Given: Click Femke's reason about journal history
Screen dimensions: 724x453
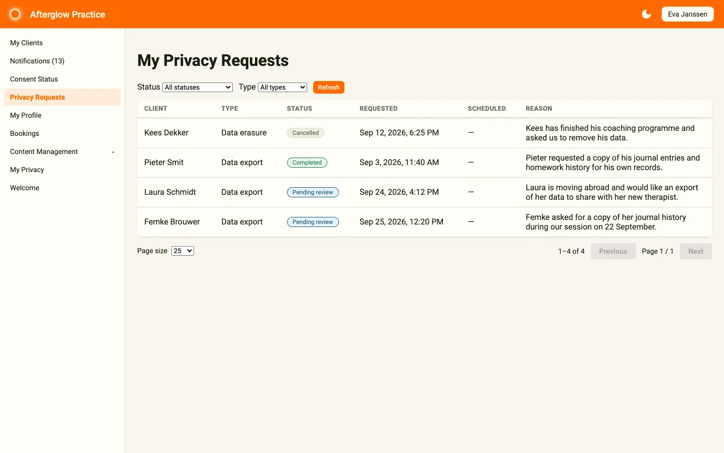Looking at the screenshot, I should [606, 222].
